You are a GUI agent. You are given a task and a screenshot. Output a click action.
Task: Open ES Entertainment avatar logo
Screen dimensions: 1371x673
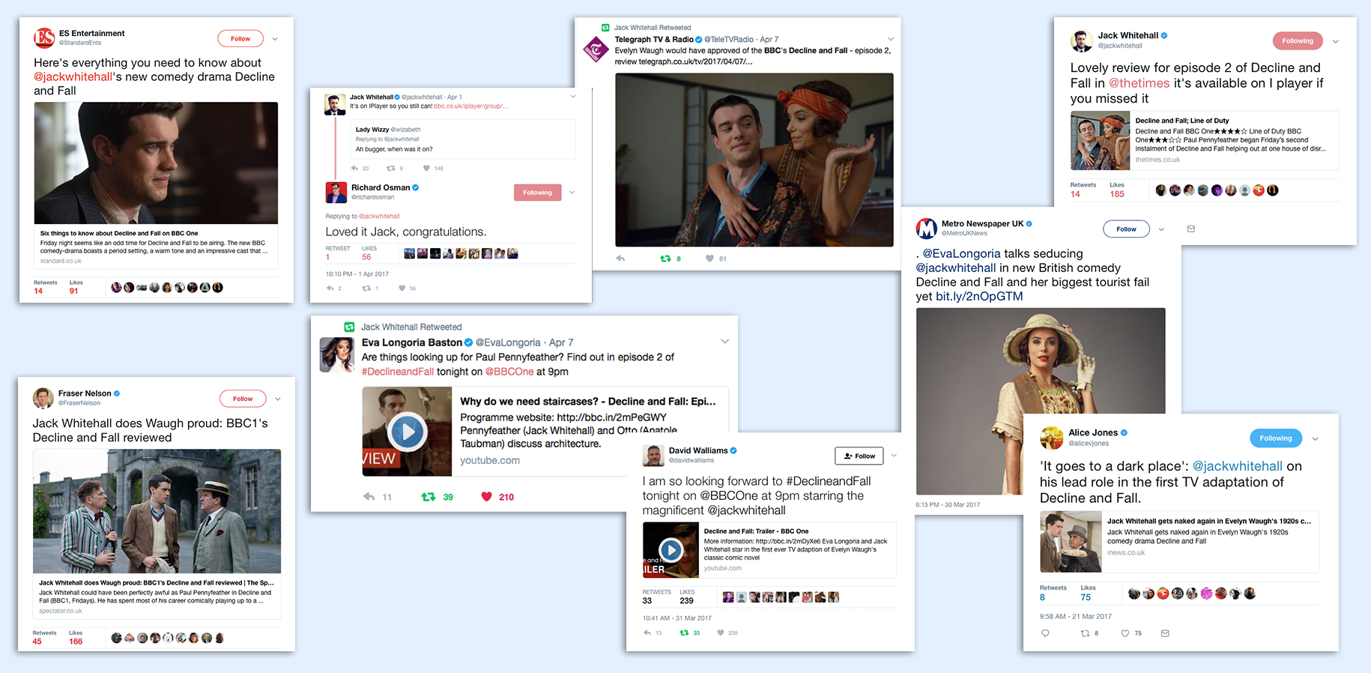pos(44,37)
